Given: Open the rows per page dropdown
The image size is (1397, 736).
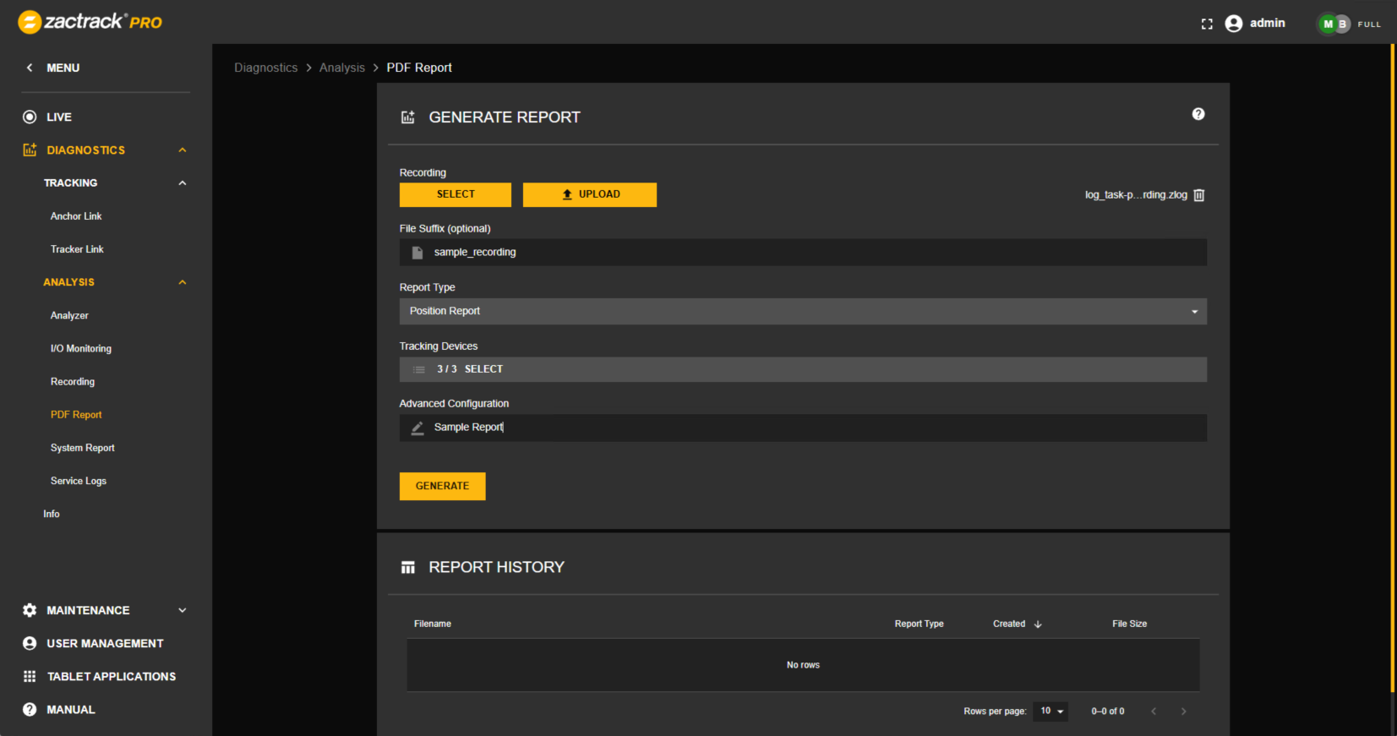Looking at the screenshot, I should (1050, 711).
